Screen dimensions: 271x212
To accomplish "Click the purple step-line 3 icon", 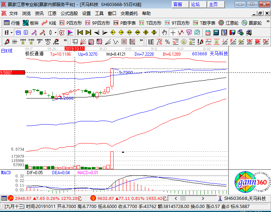I will click(x=34, y=32).
